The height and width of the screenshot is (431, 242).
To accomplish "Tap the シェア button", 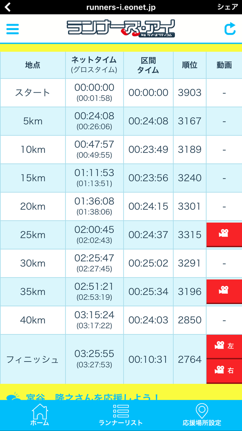I will 227,7.
